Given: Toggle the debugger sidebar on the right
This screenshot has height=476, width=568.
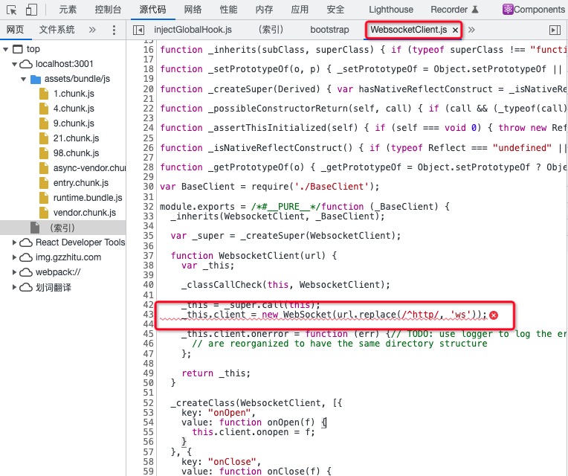Looking at the screenshot, I should click(x=555, y=30).
